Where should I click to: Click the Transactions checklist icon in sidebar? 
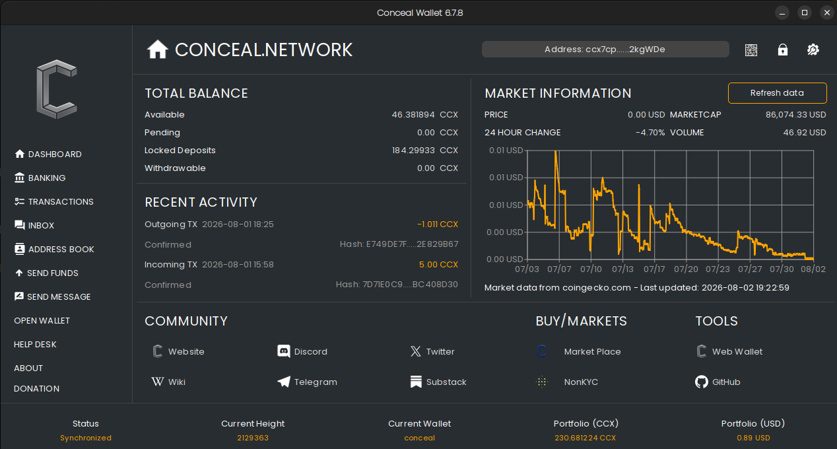[x=19, y=201]
